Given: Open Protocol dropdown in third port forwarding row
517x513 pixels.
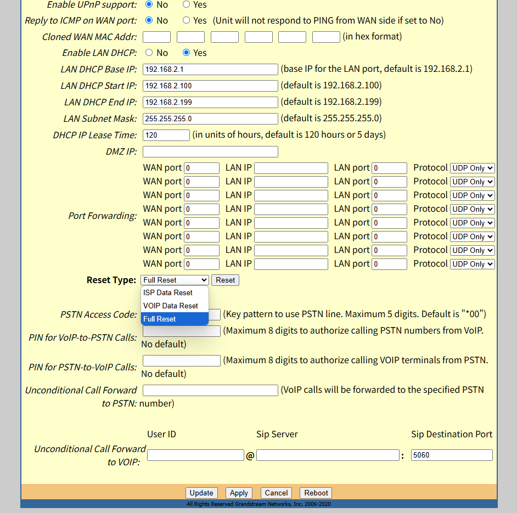Looking at the screenshot, I should pos(473,195).
